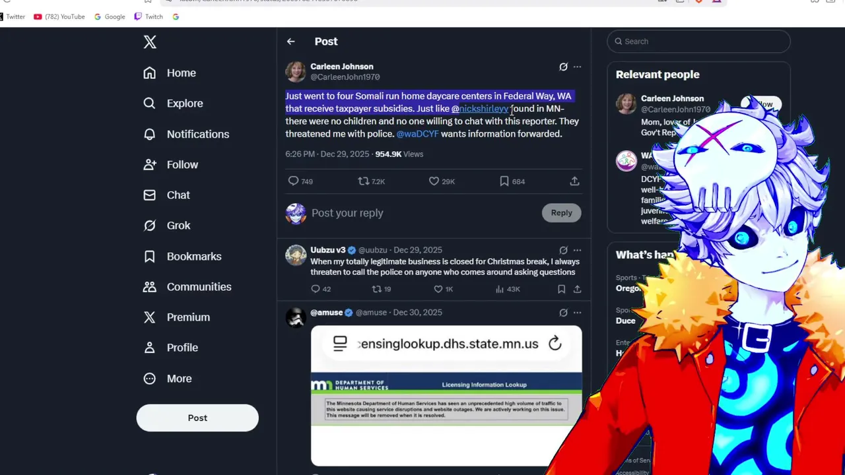Click the X logo icon
This screenshot has width=845, height=475.
click(150, 42)
